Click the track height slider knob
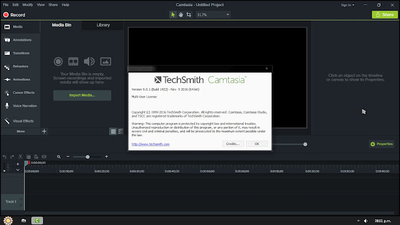 click(x=4, y=171)
